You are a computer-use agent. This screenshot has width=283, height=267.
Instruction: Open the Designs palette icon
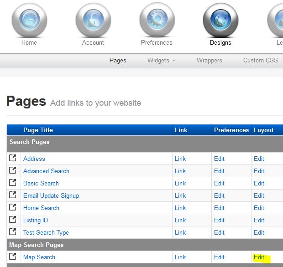point(221,20)
